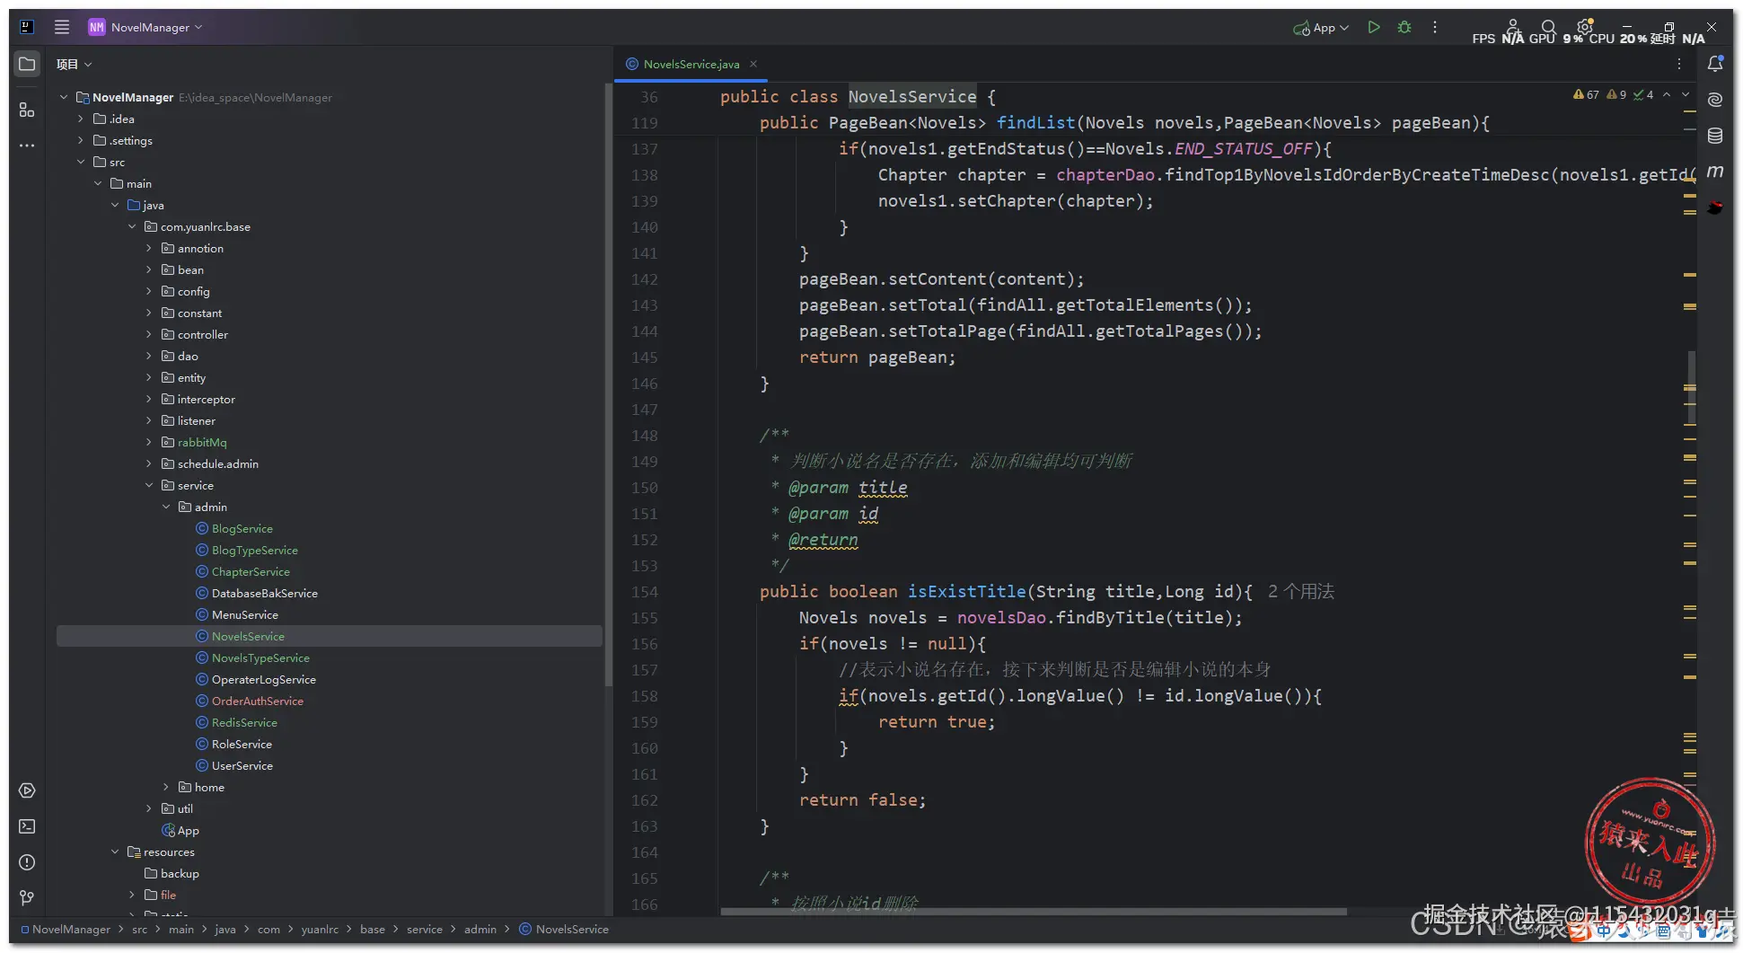The width and height of the screenshot is (1743, 953).
Task: Click the editor vertical scrollbar thumb
Action: (x=1692, y=387)
